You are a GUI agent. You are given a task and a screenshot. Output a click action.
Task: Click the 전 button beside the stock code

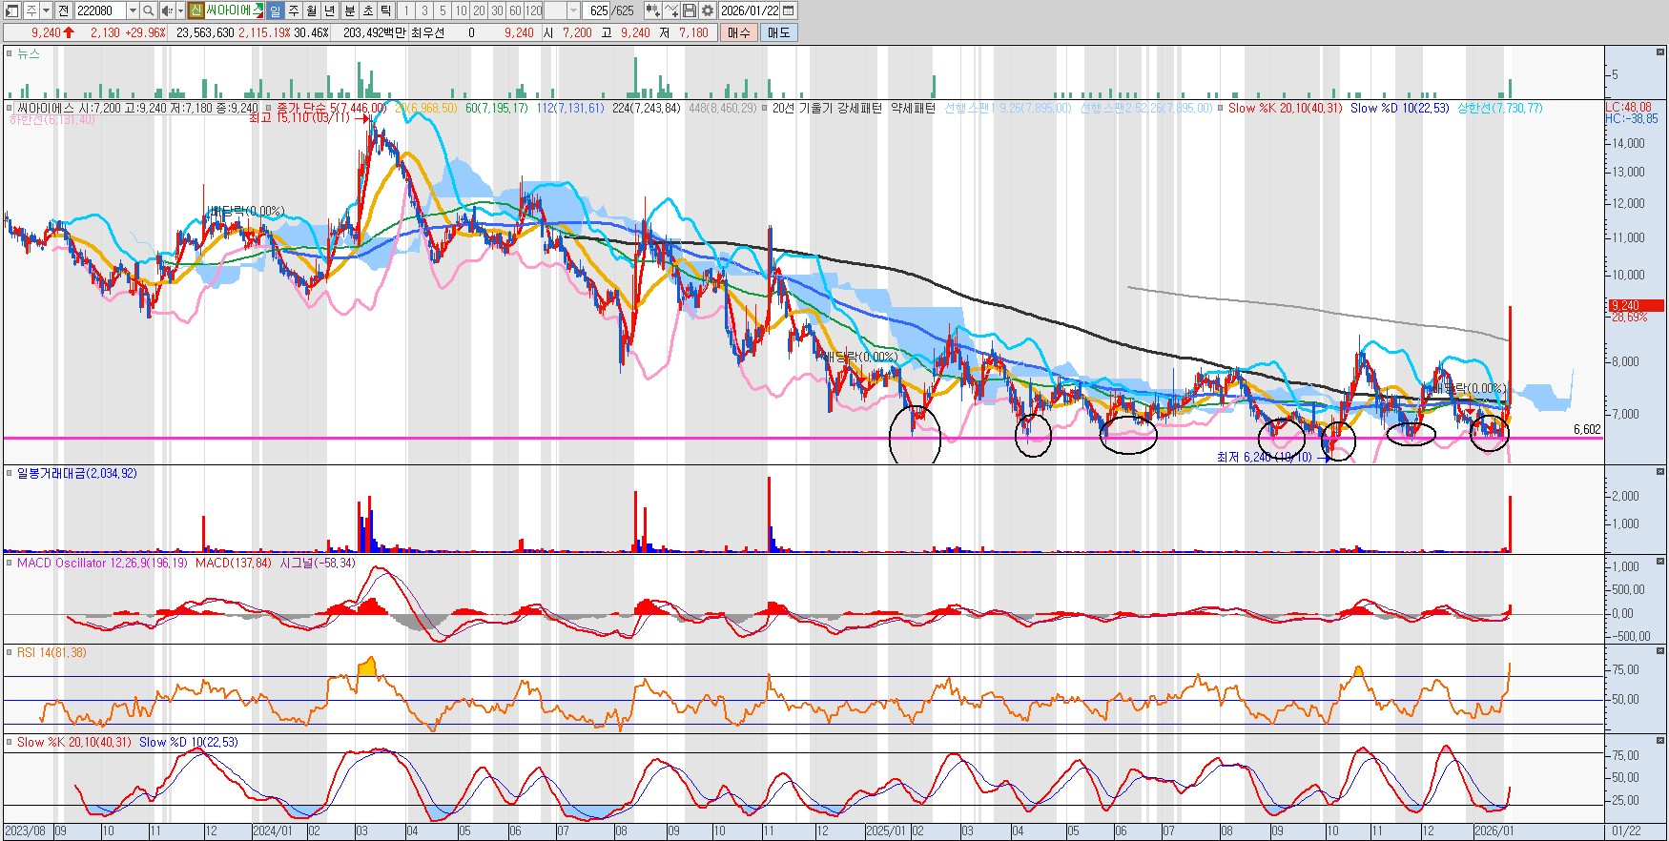(63, 10)
